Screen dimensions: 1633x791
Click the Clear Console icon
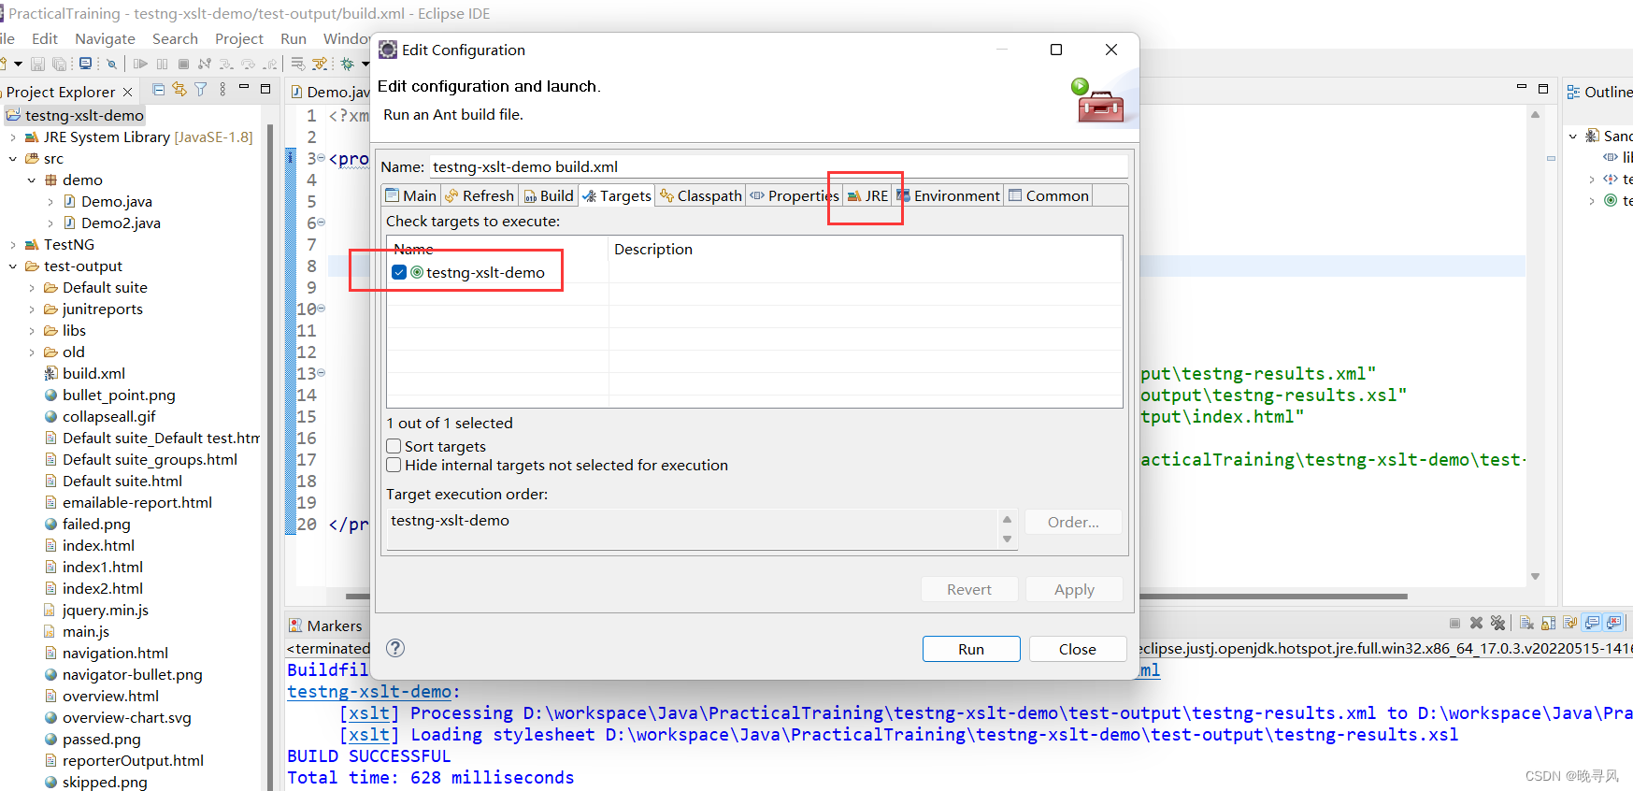(x=1526, y=623)
